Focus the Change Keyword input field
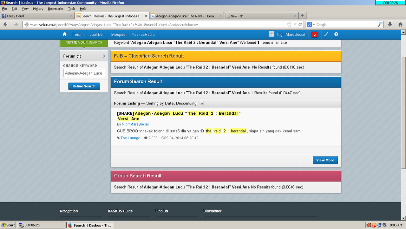 point(84,73)
